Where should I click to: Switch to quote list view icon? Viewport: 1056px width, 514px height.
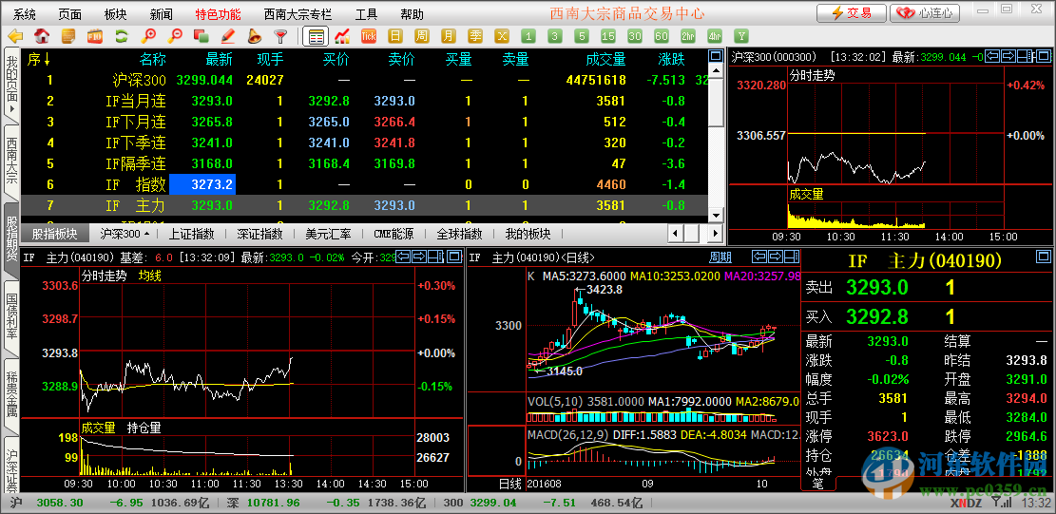[316, 36]
